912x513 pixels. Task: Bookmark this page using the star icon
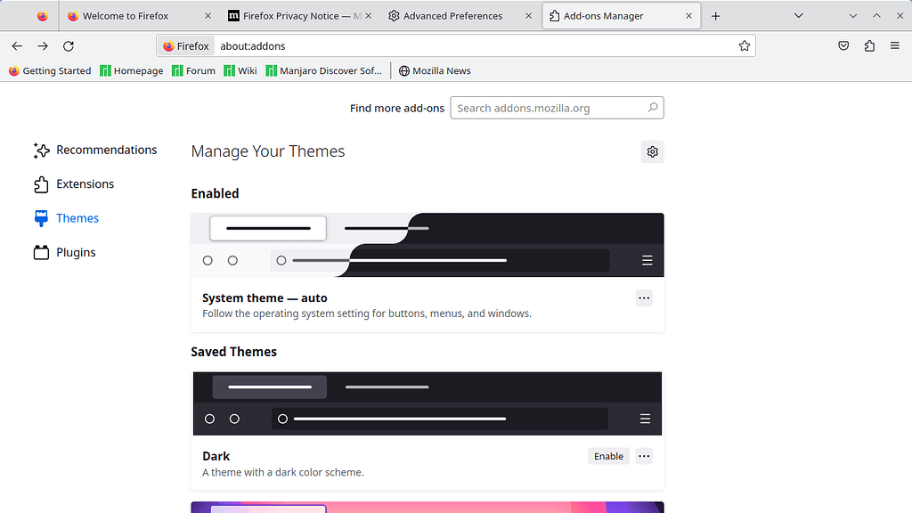click(745, 45)
